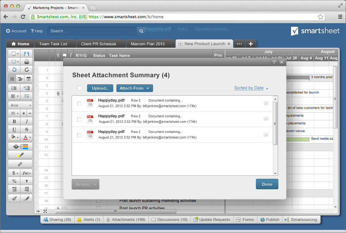Switch to Calendar view icon

(x=28, y=79)
